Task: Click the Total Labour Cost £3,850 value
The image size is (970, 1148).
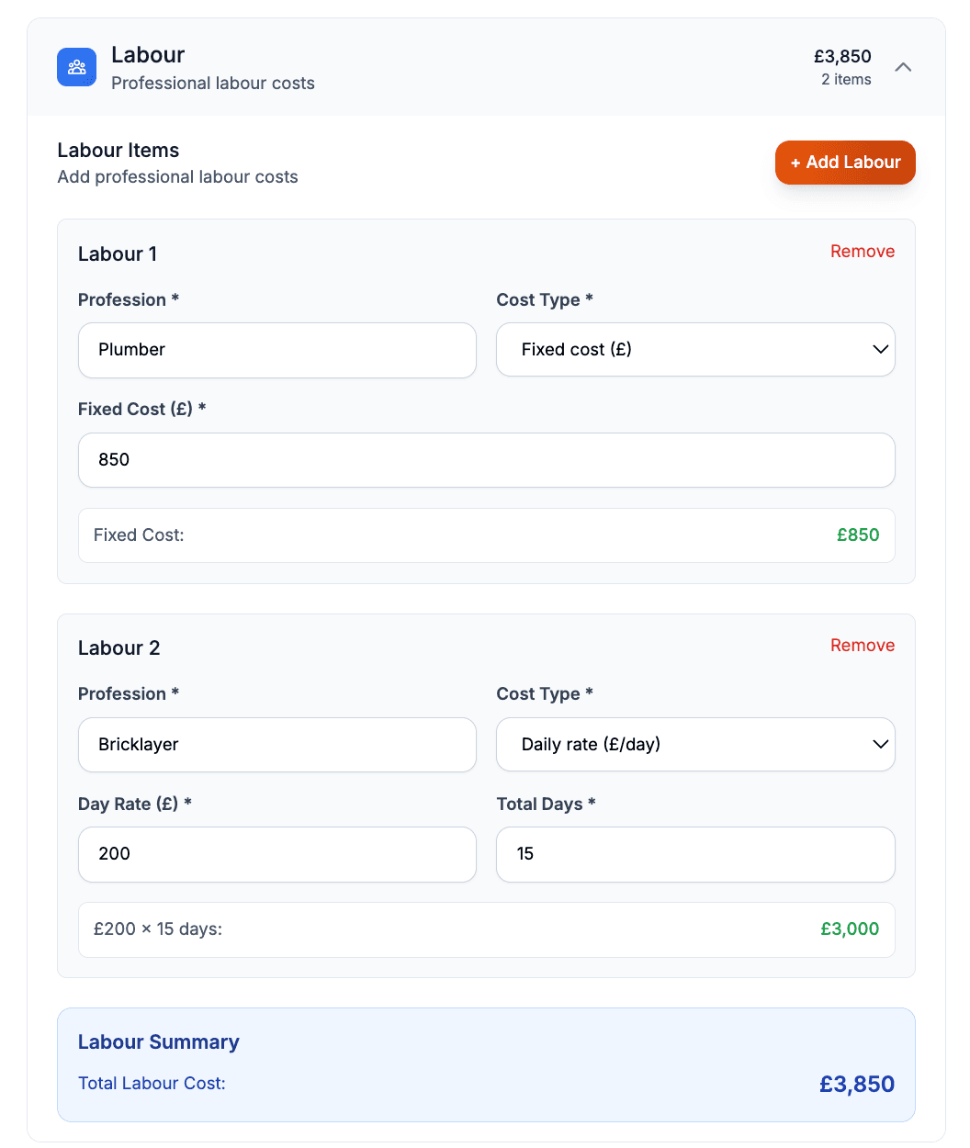Action: [x=856, y=1085]
